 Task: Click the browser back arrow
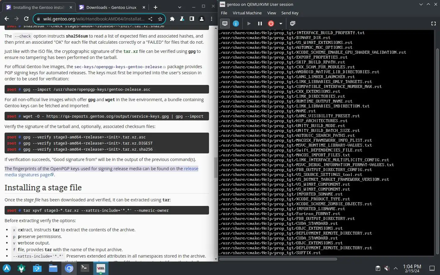(7, 19)
